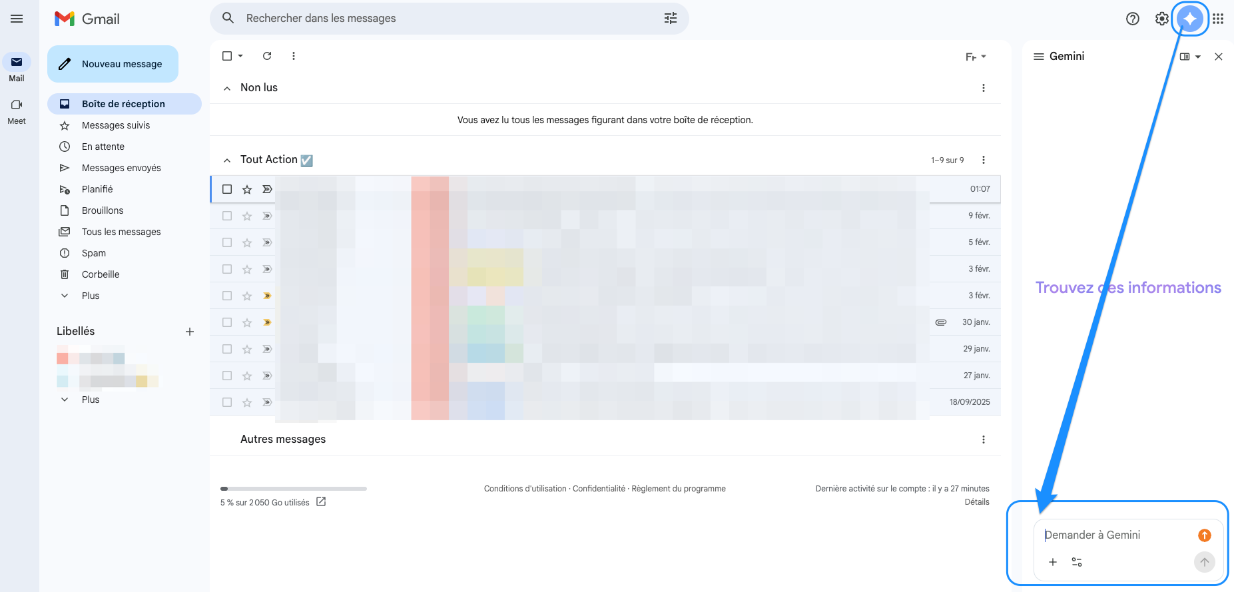The width and height of the screenshot is (1234, 592).
Task: Open Meet from the left rail
Action: point(17,111)
